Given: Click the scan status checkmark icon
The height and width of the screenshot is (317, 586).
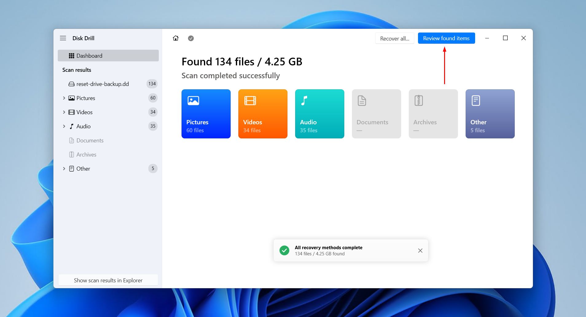Looking at the screenshot, I should [191, 38].
